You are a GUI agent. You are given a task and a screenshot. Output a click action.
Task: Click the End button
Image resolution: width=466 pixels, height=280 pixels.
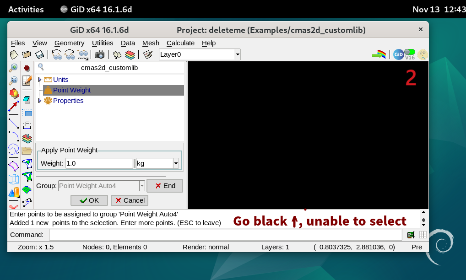[165, 186]
